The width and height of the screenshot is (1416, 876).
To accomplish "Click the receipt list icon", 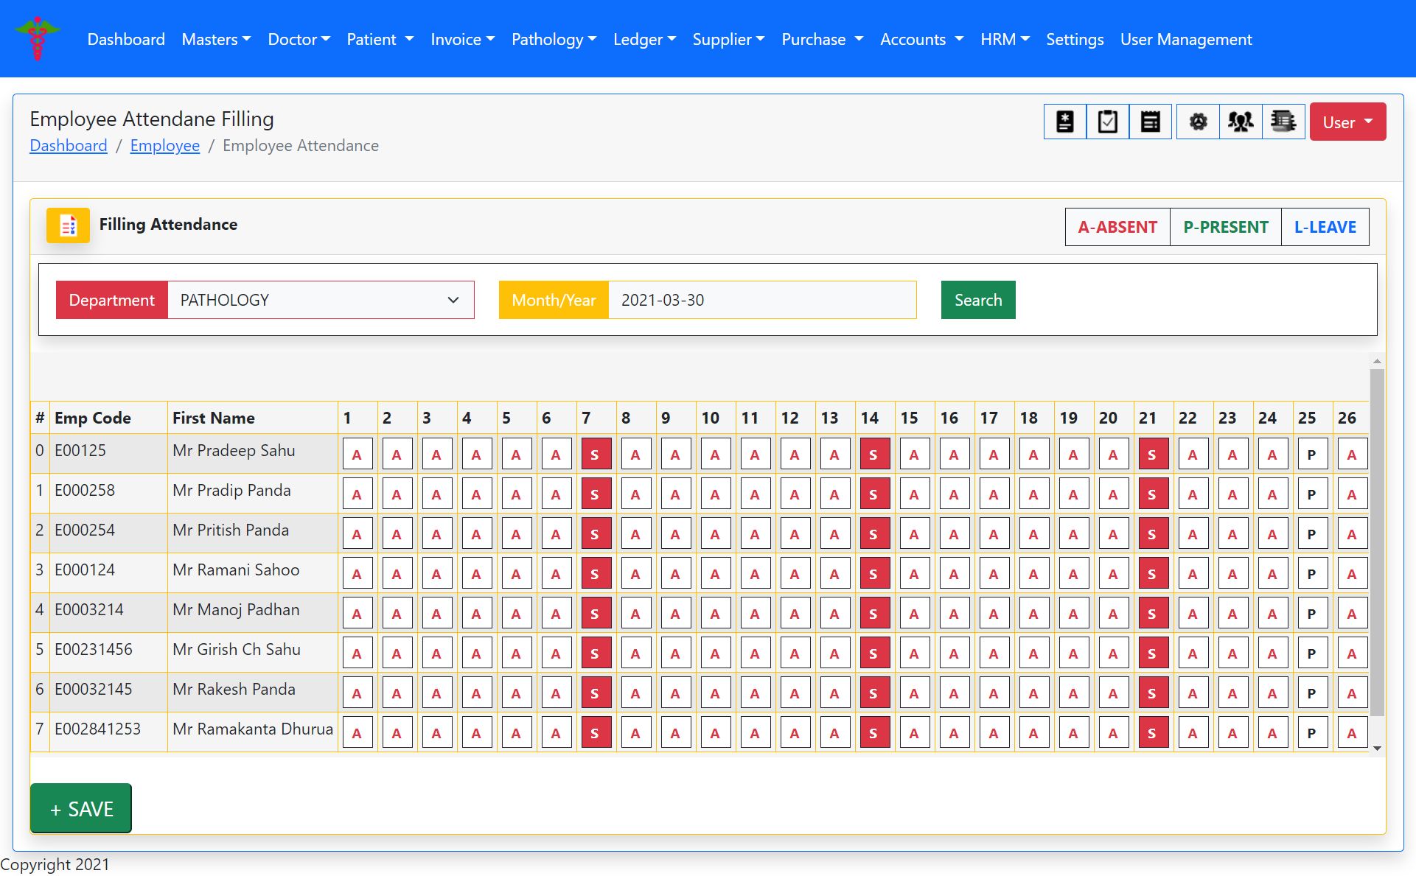I will click(1150, 122).
